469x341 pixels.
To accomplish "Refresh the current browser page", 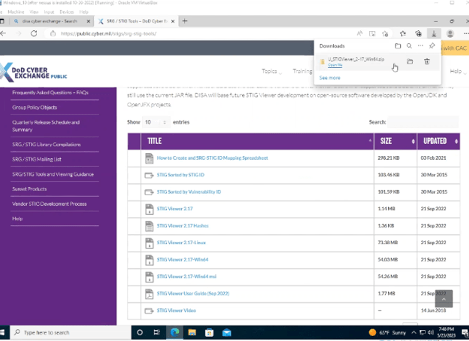I will pyautogui.click(x=34, y=34).
